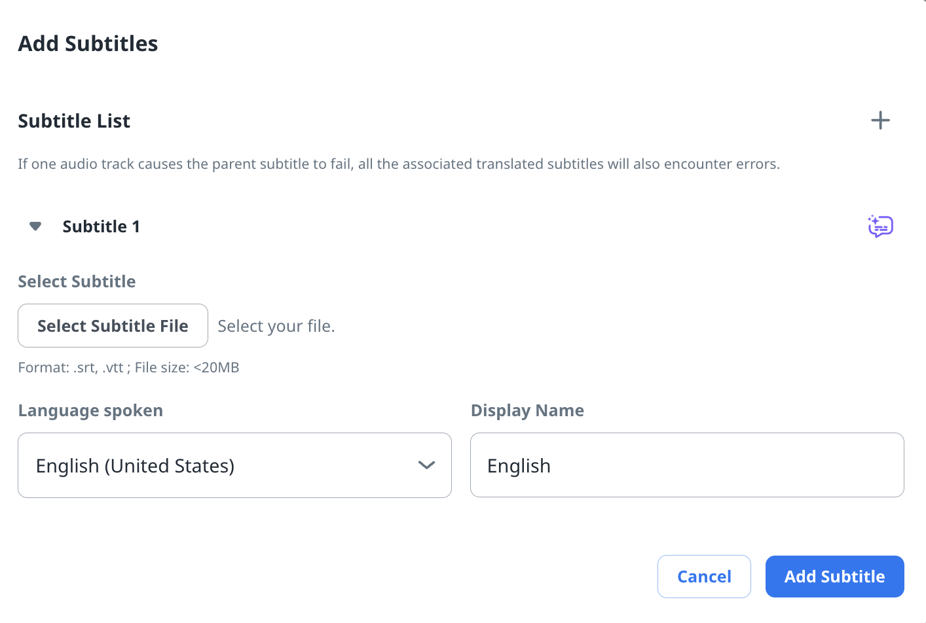This screenshot has height=623, width=926.
Task: Click the note about parent subtitle errors
Action: [398, 164]
